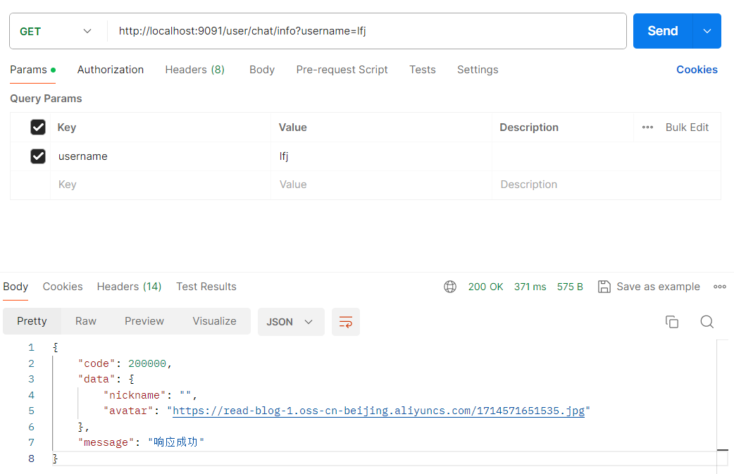Open the response Cookies tab

click(63, 287)
